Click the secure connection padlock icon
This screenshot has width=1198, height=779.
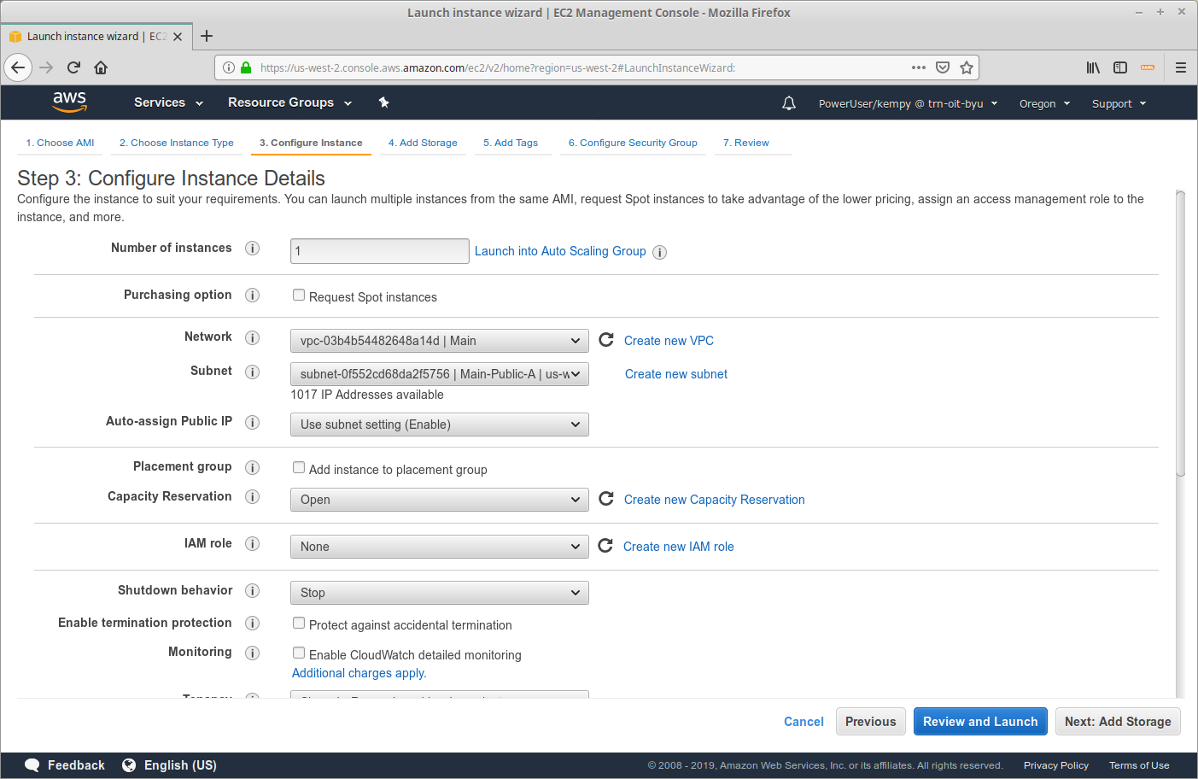coord(246,67)
